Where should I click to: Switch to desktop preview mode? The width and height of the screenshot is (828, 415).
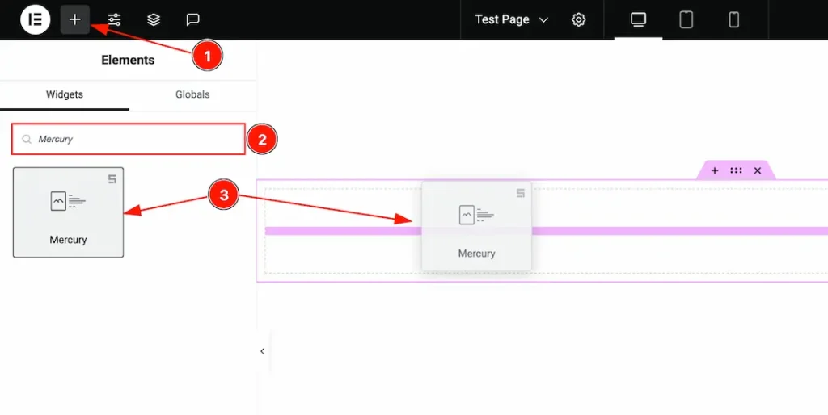(x=638, y=19)
